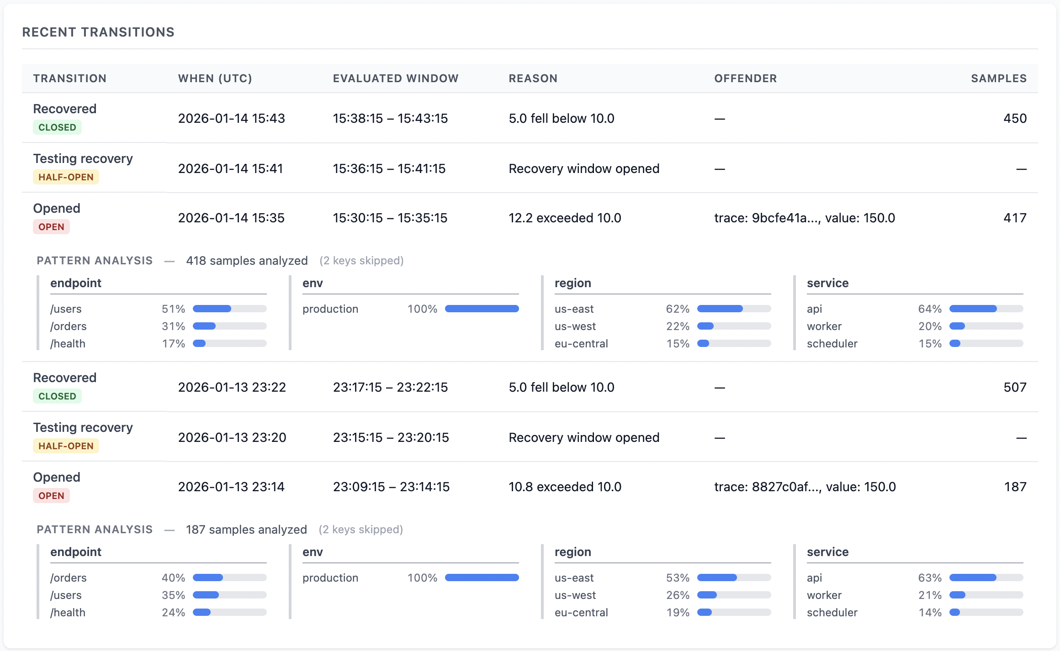Click the Samples column header
Image resolution: width=1060 pixels, height=651 pixels.
(998, 79)
